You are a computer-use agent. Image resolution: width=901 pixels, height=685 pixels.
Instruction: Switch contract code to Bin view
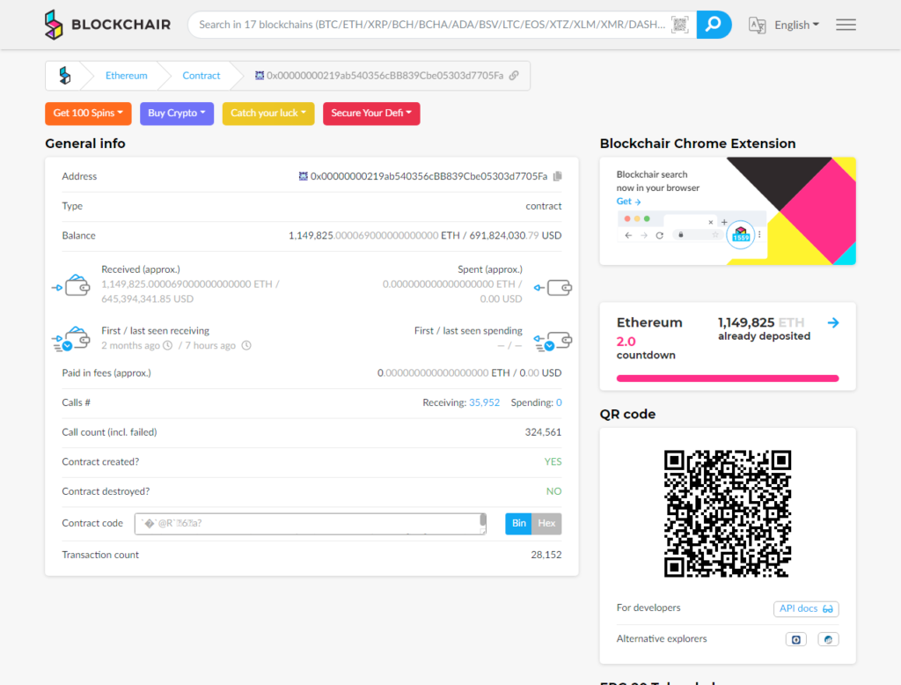pyautogui.click(x=519, y=523)
